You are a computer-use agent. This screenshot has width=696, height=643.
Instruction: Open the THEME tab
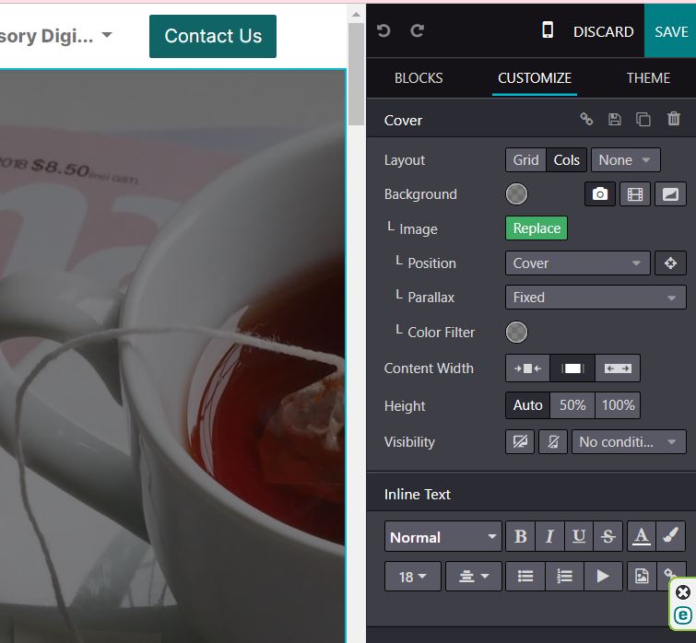pos(648,78)
